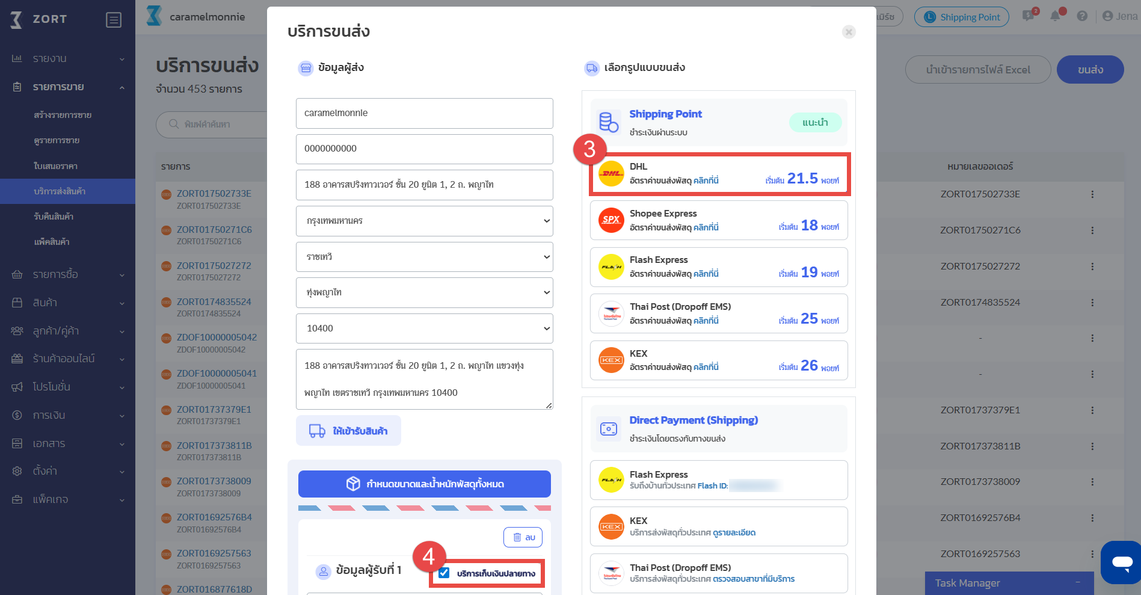Screen dimensions: 1141x595
Task: Open the province dropdown กรุงเทพมหานคร
Action: tap(424, 221)
